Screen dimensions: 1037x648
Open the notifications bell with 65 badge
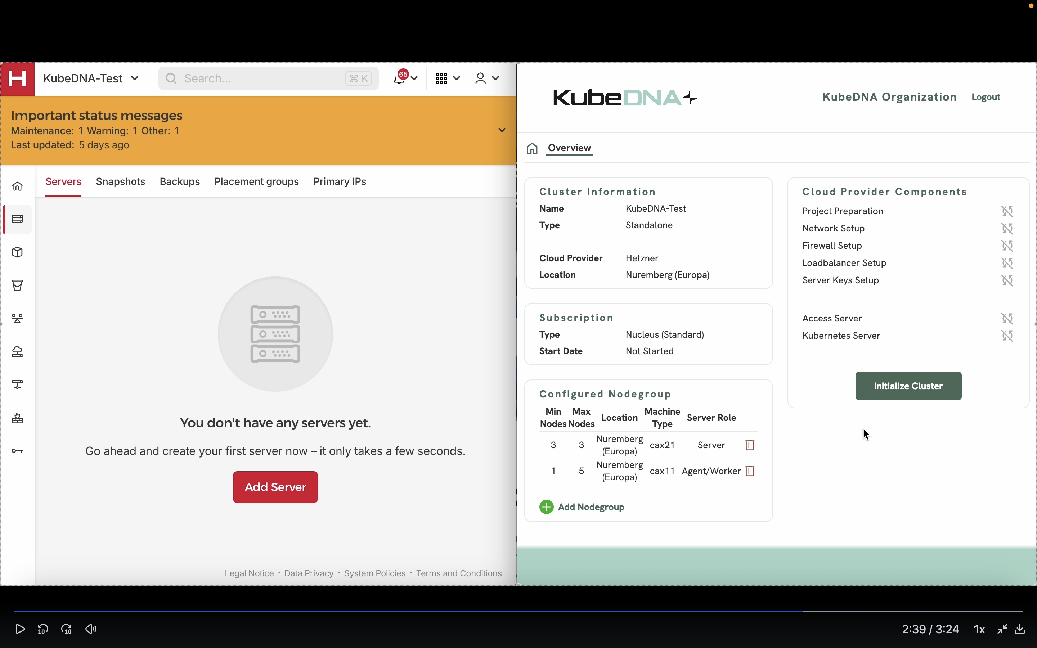click(400, 78)
